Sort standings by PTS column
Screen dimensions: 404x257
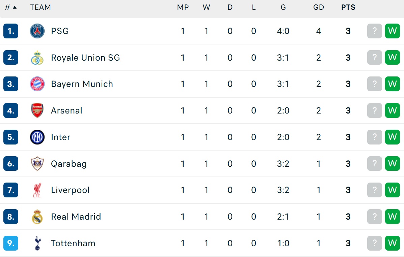click(x=348, y=7)
